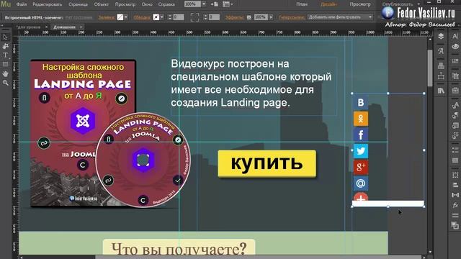Close the Домашняя tab

point(81,27)
